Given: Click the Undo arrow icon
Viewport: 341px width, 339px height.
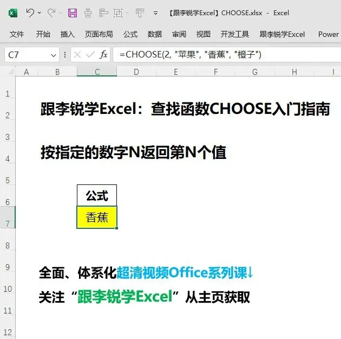Looking at the screenshot, I should [30, 13].
